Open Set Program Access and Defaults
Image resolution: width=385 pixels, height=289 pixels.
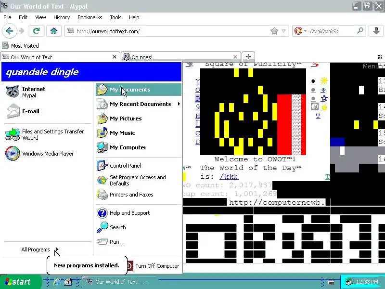pos(139,180)
